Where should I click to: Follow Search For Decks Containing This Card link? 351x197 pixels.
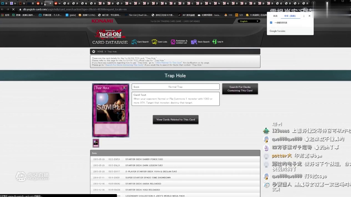124,65
